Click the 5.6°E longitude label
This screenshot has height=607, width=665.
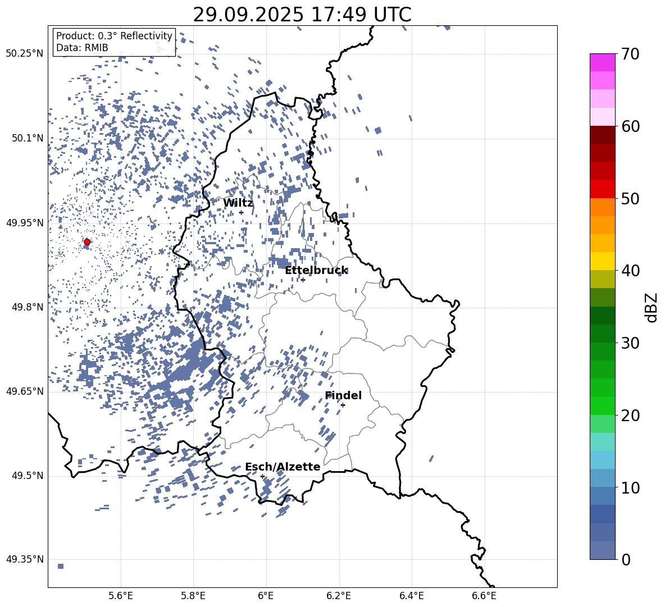click(x=121, y=596)
